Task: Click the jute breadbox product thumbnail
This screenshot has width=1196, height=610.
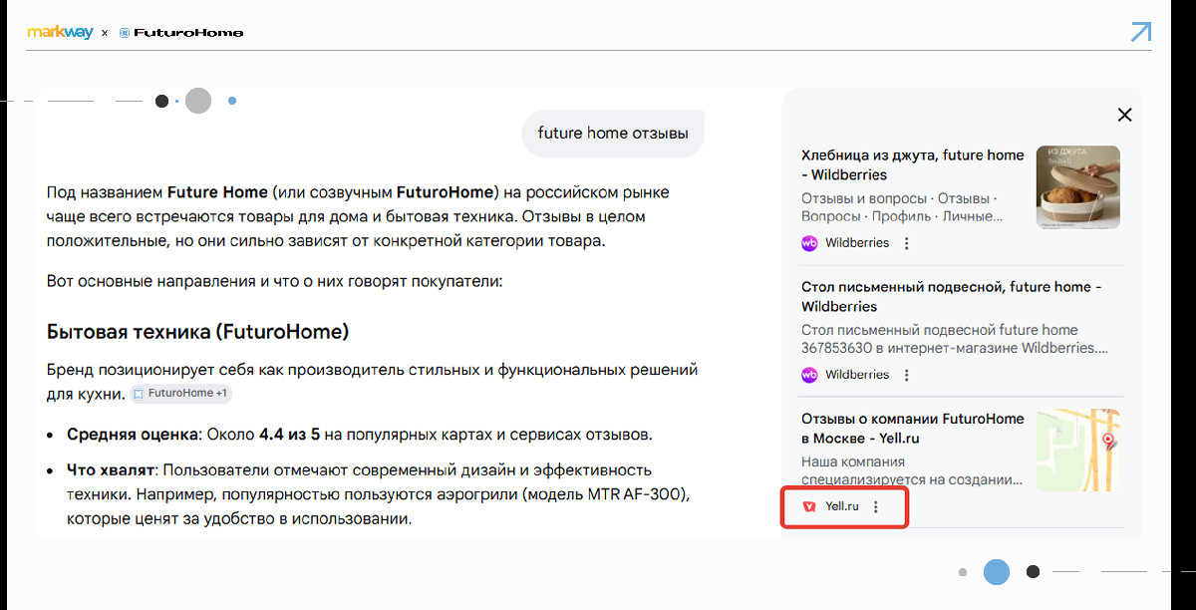Action: [x=1077, y=187]
